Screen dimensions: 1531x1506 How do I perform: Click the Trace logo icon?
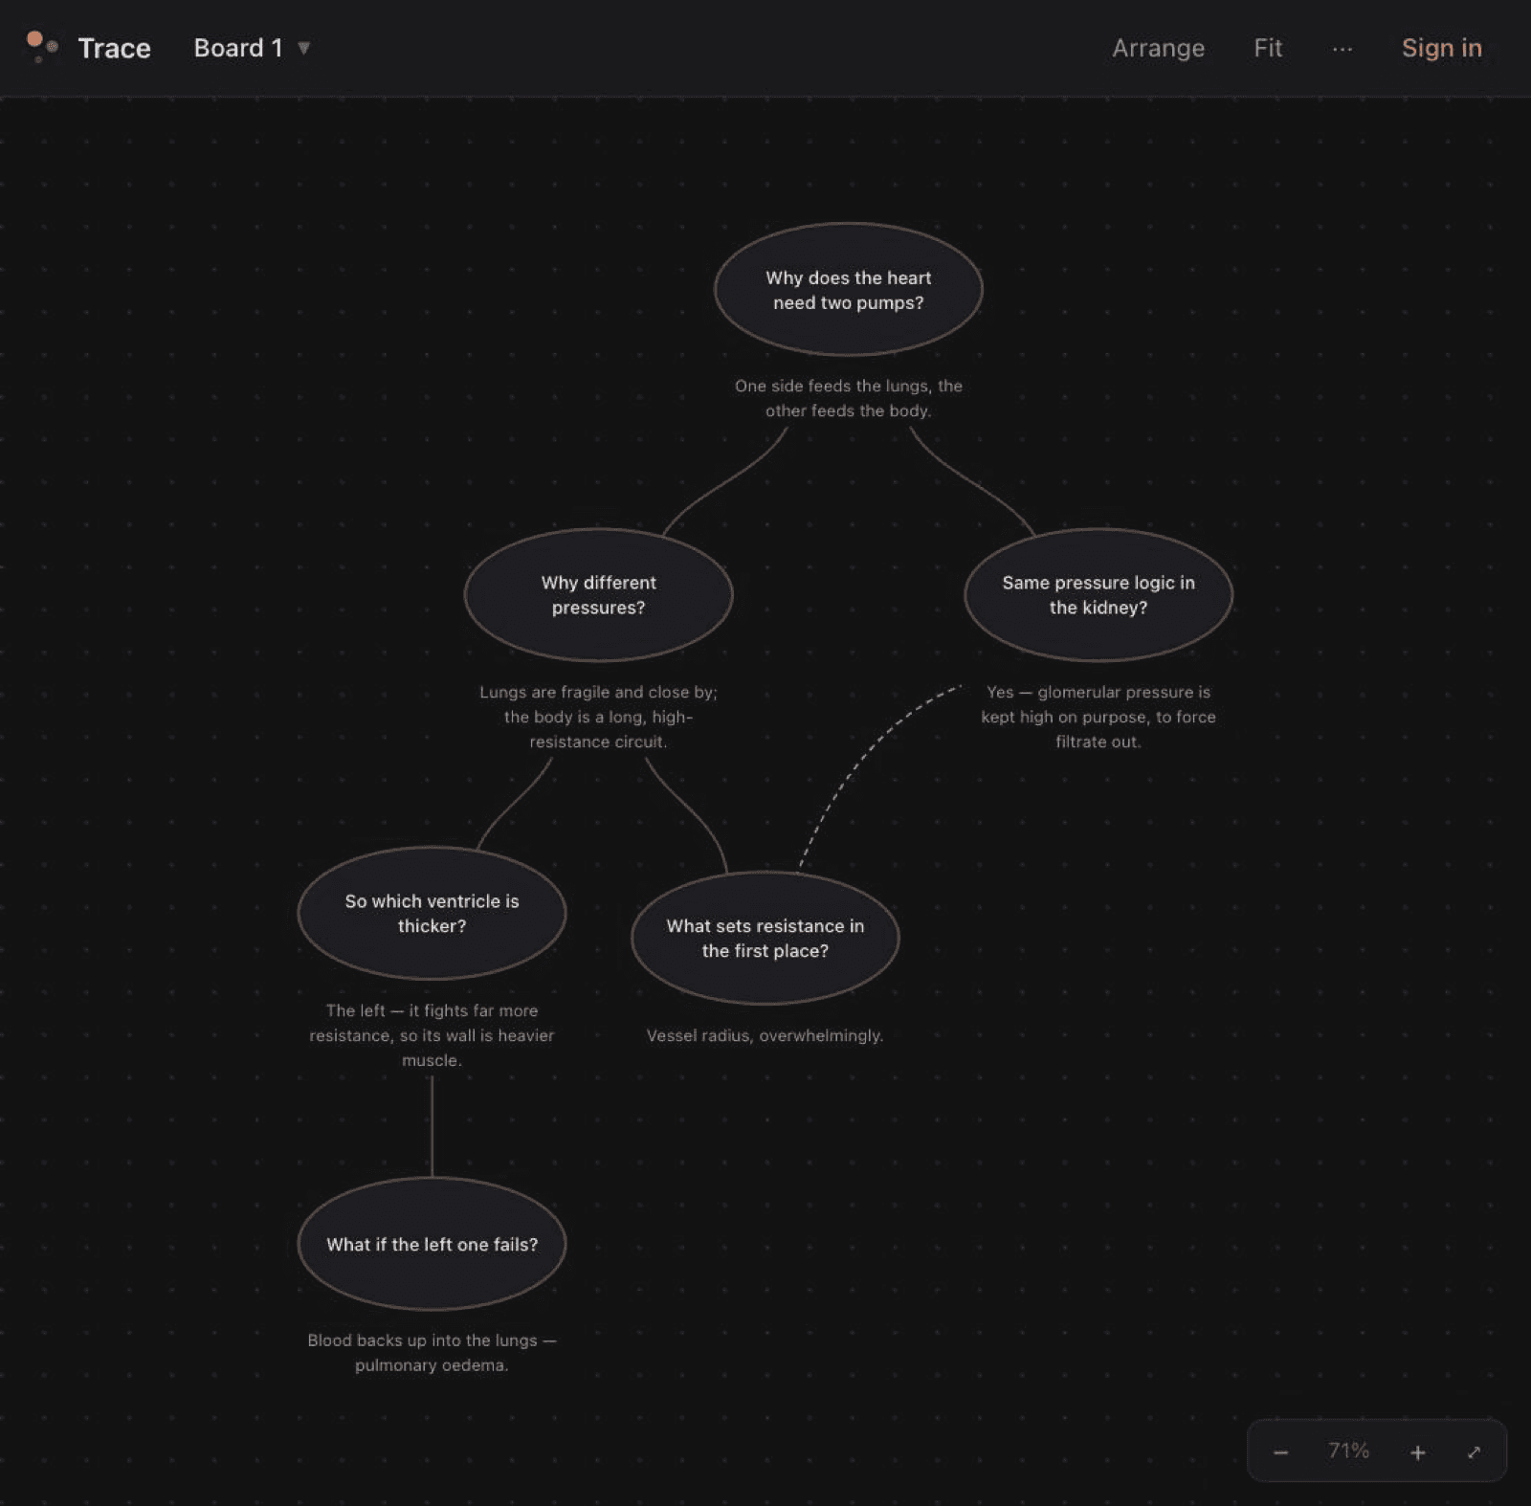point(41,47)
